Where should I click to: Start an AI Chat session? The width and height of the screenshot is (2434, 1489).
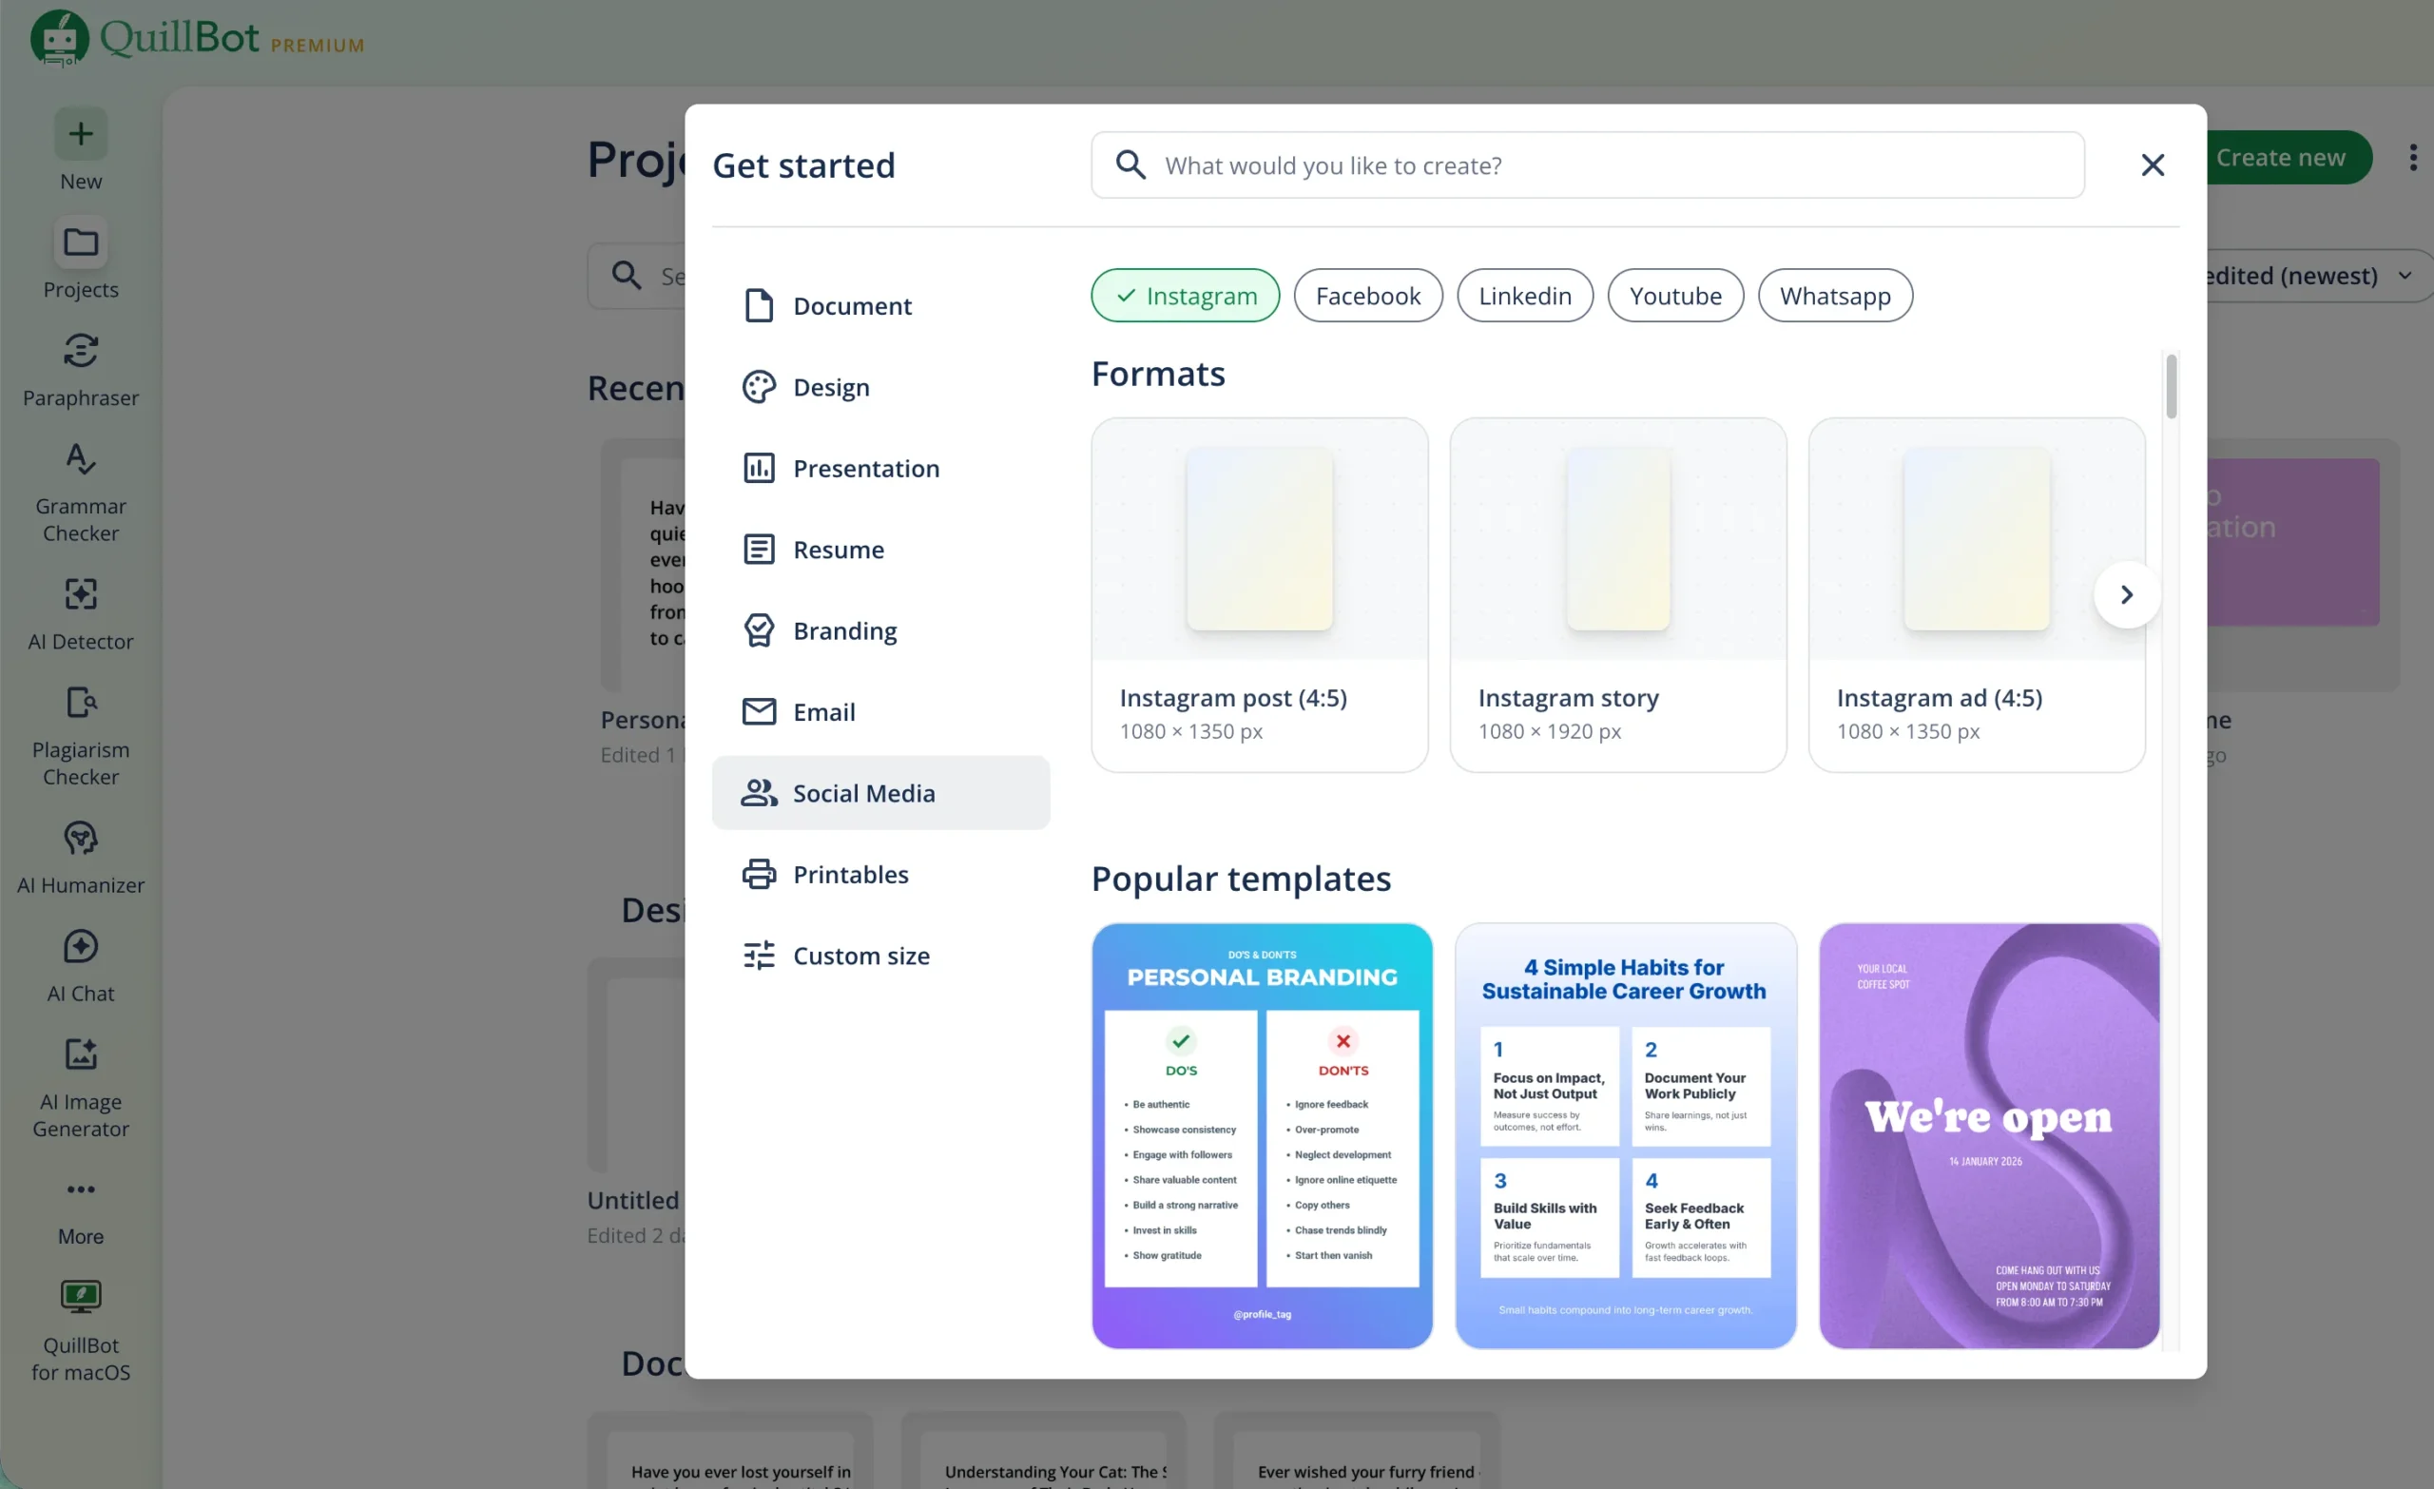[x=80, y=965]
